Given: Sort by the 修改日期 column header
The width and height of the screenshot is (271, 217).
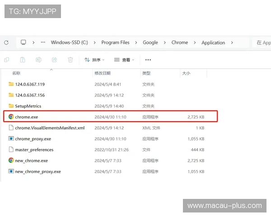Looking at the screenshot, I should click(x=103, y=73).
